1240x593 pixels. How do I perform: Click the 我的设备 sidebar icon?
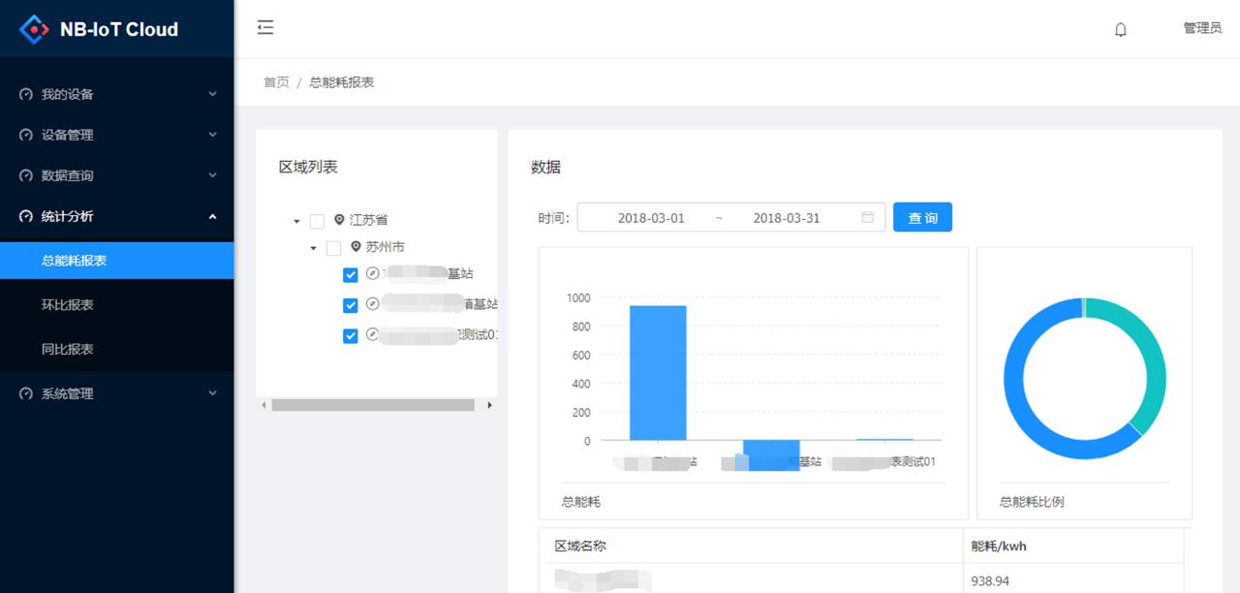click(x=24, y=94)
